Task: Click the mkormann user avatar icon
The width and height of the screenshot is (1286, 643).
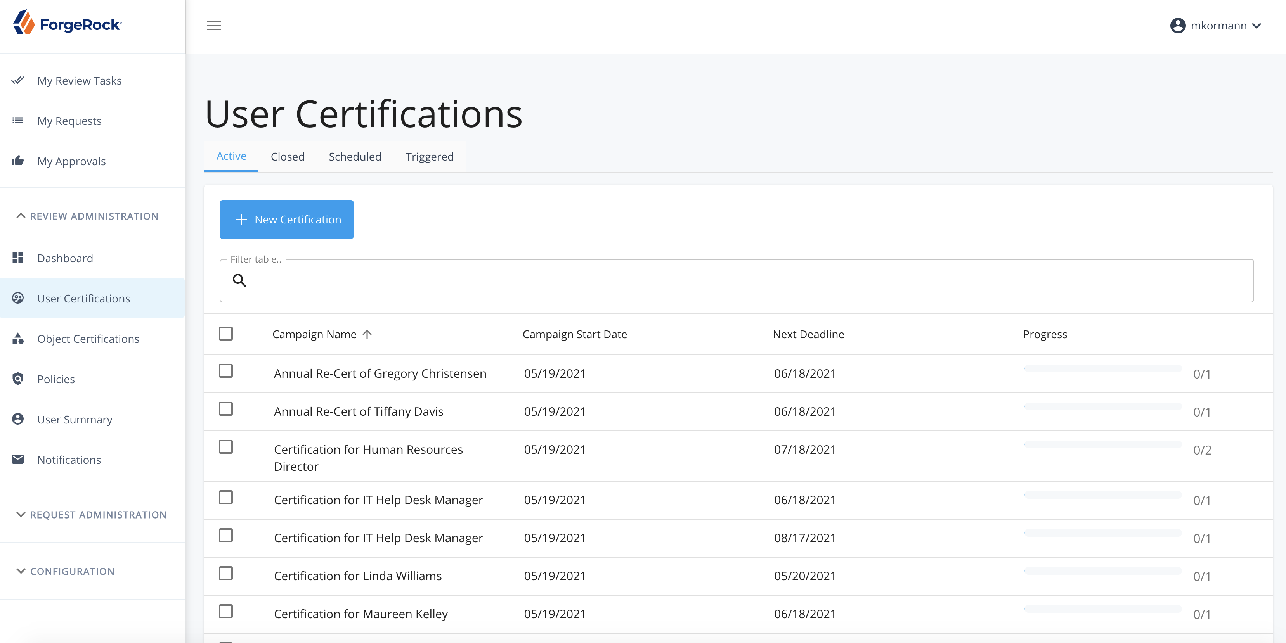Action: pyautogui.click(x=1177, y=26)
